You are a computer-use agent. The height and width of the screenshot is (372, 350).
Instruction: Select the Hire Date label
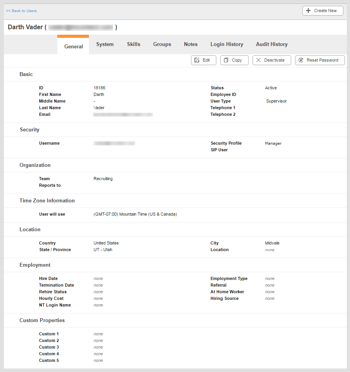coord(48,278)
